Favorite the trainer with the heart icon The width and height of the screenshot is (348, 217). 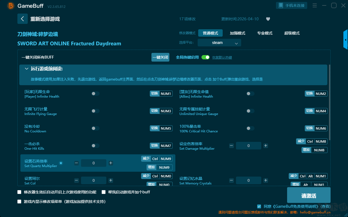[x=268, y=19]
